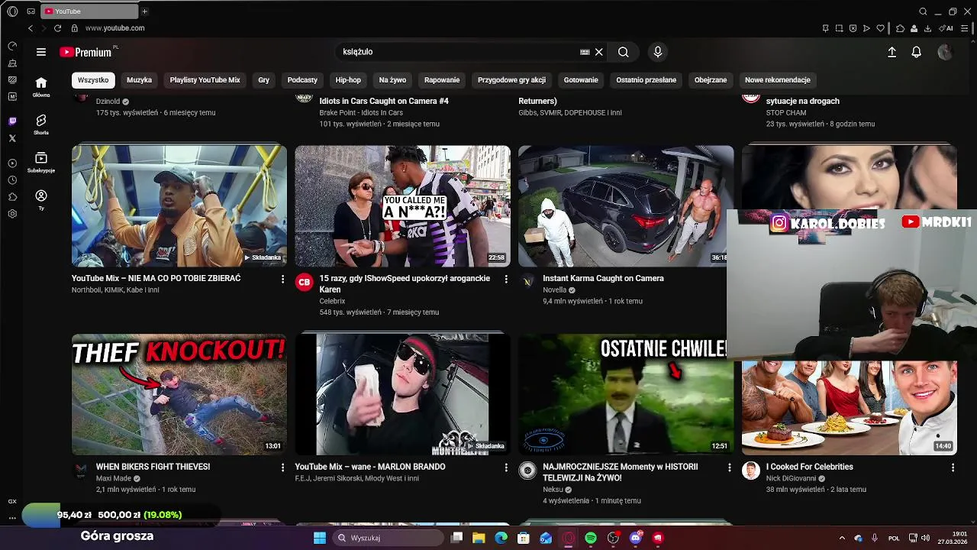
Task: Open the Neksu channel link
Action: (553, 490)
